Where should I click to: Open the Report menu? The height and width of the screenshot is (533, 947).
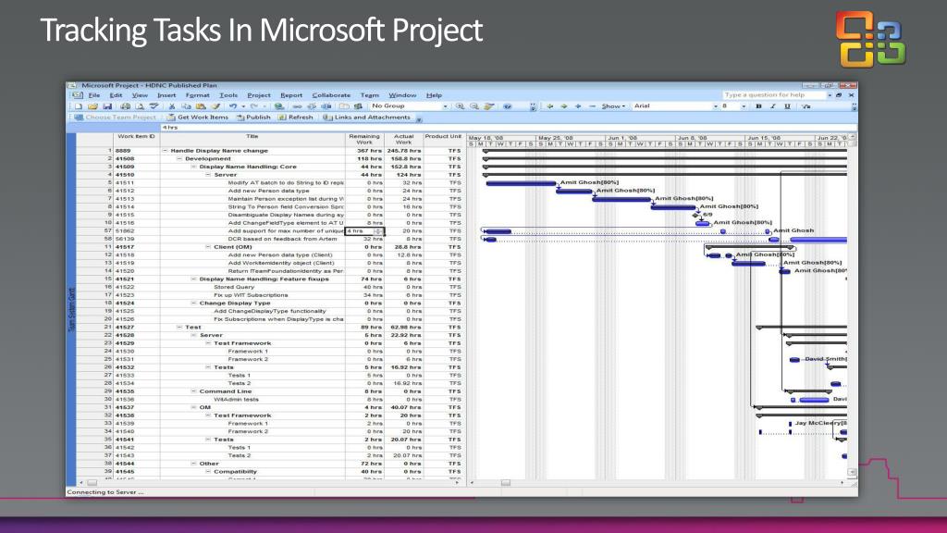291,95
